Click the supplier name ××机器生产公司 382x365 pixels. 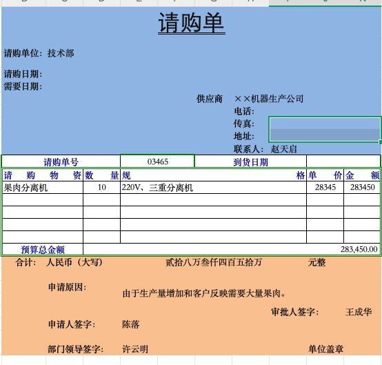269,99
